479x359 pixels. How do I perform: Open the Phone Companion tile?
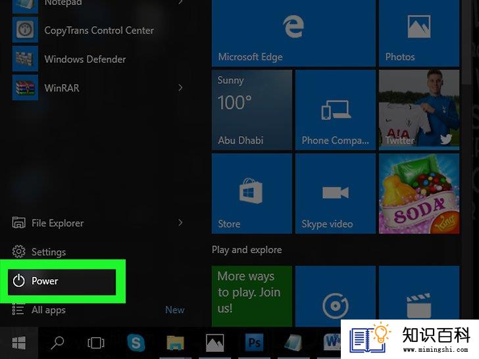336,110
